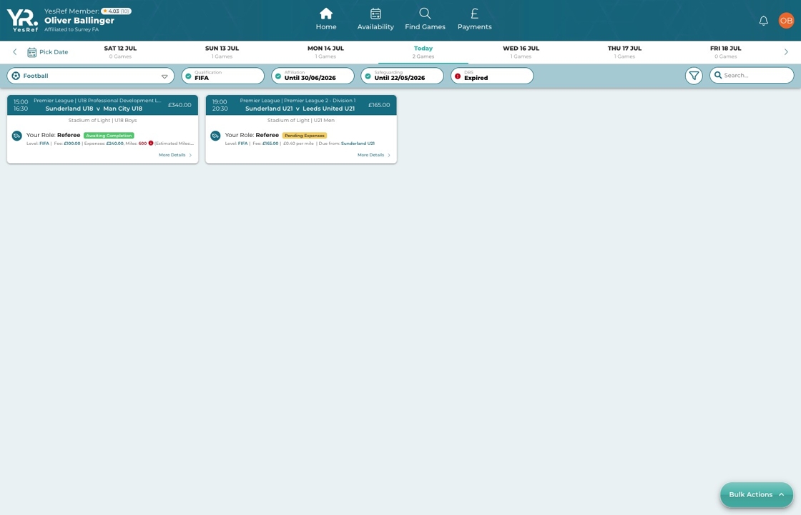Open the Availability calendar
The height and width of the screenshot is (515, 801).
(375, 19)
